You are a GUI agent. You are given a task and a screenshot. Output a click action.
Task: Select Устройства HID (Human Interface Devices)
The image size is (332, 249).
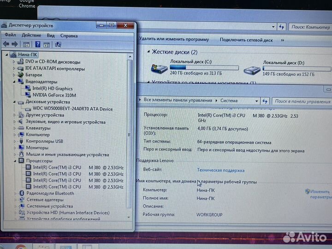coord(68,213)
